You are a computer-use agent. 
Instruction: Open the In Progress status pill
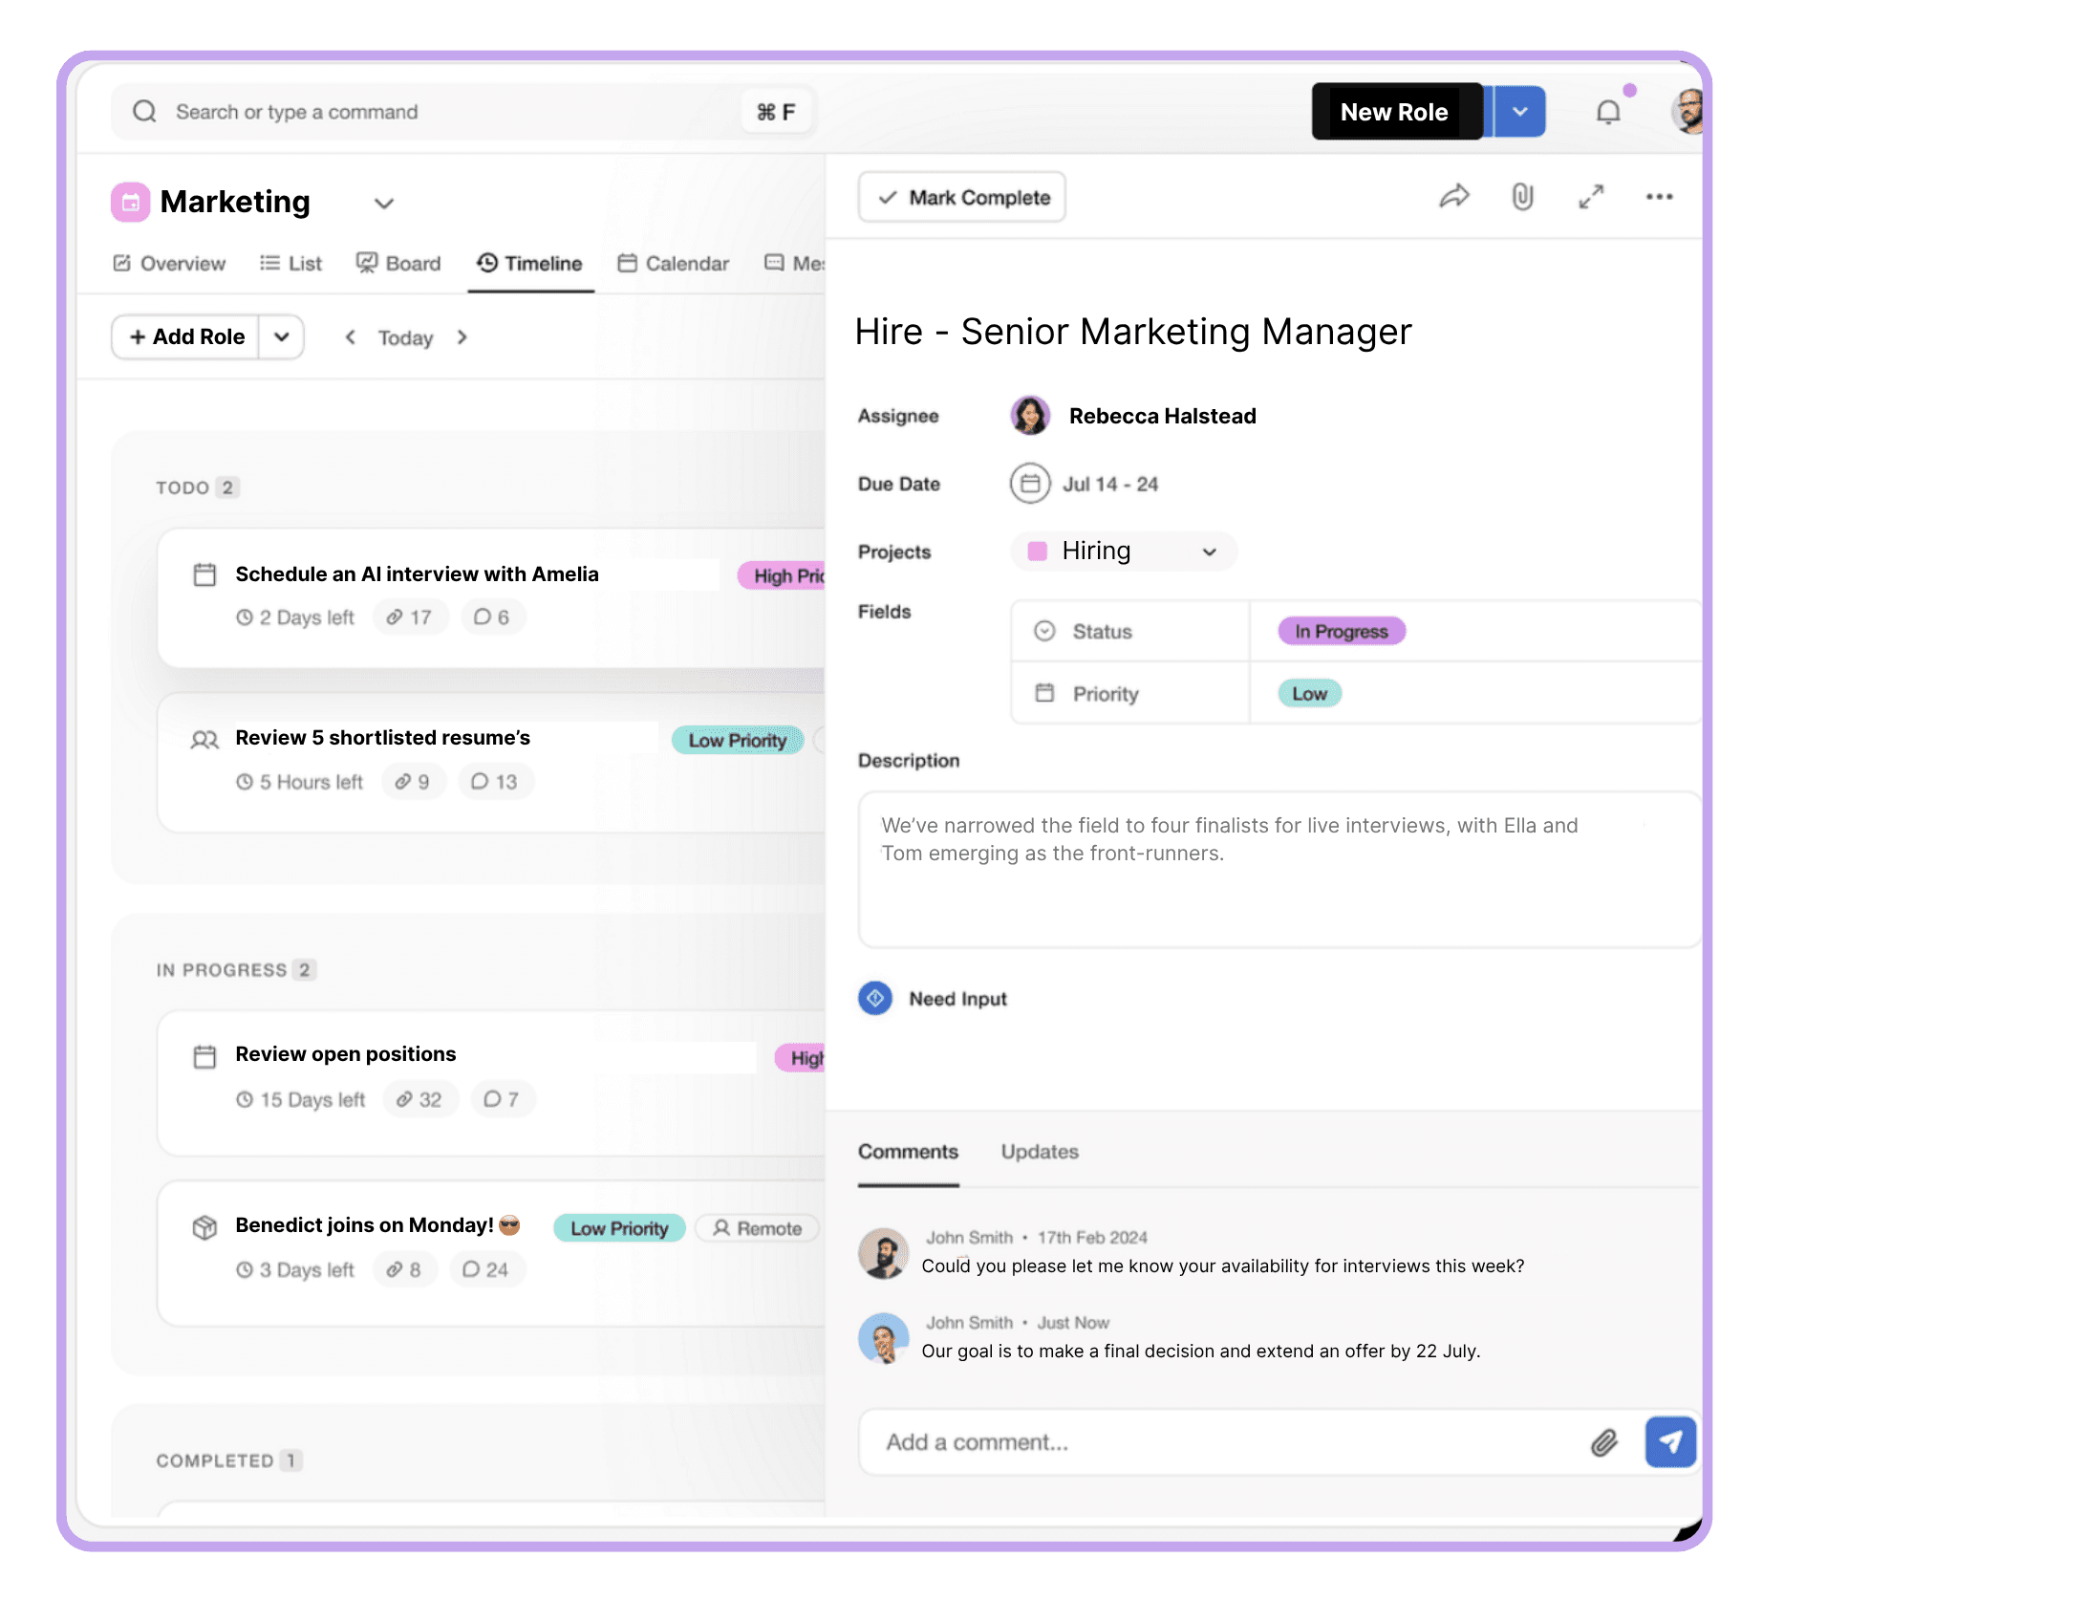[x=1341, y=631]
